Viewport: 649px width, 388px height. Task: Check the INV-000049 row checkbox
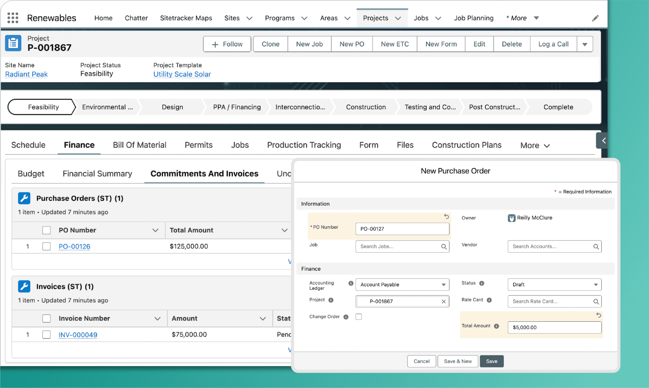coord(47,334)
